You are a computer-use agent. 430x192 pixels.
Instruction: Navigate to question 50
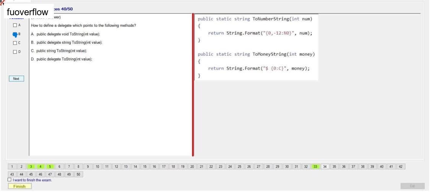78,174
